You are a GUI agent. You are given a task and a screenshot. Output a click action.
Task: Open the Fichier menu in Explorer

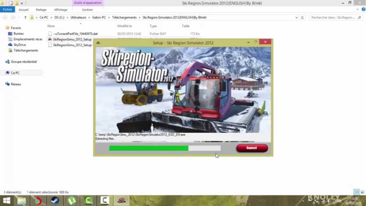[7, 9]
